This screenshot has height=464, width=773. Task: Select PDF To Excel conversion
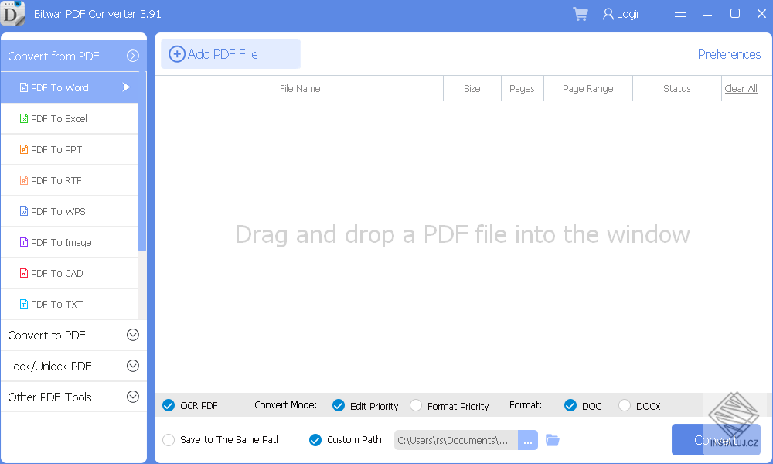click(x=70, y=118)
